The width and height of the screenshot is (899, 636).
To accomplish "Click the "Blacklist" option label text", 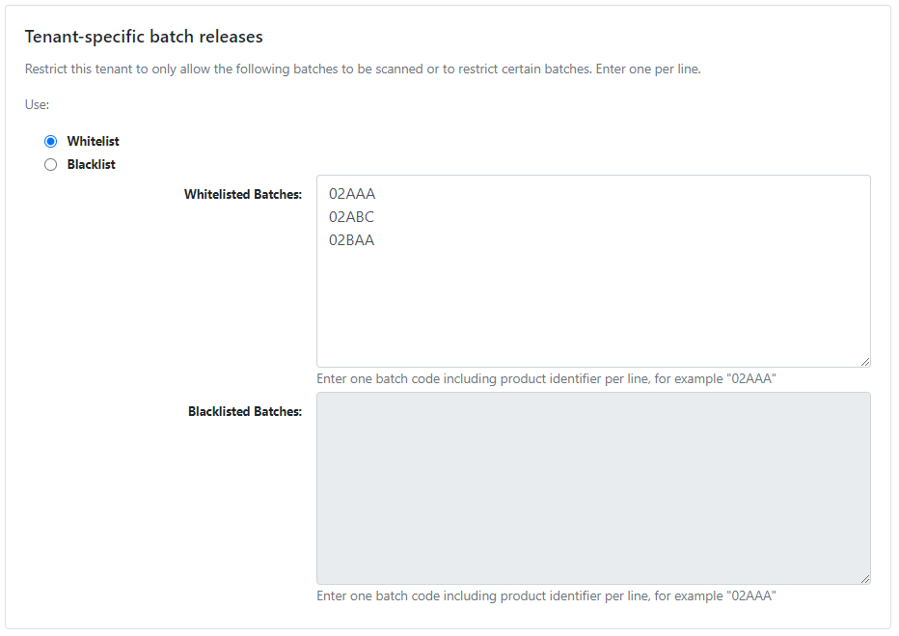I will 91,165.
